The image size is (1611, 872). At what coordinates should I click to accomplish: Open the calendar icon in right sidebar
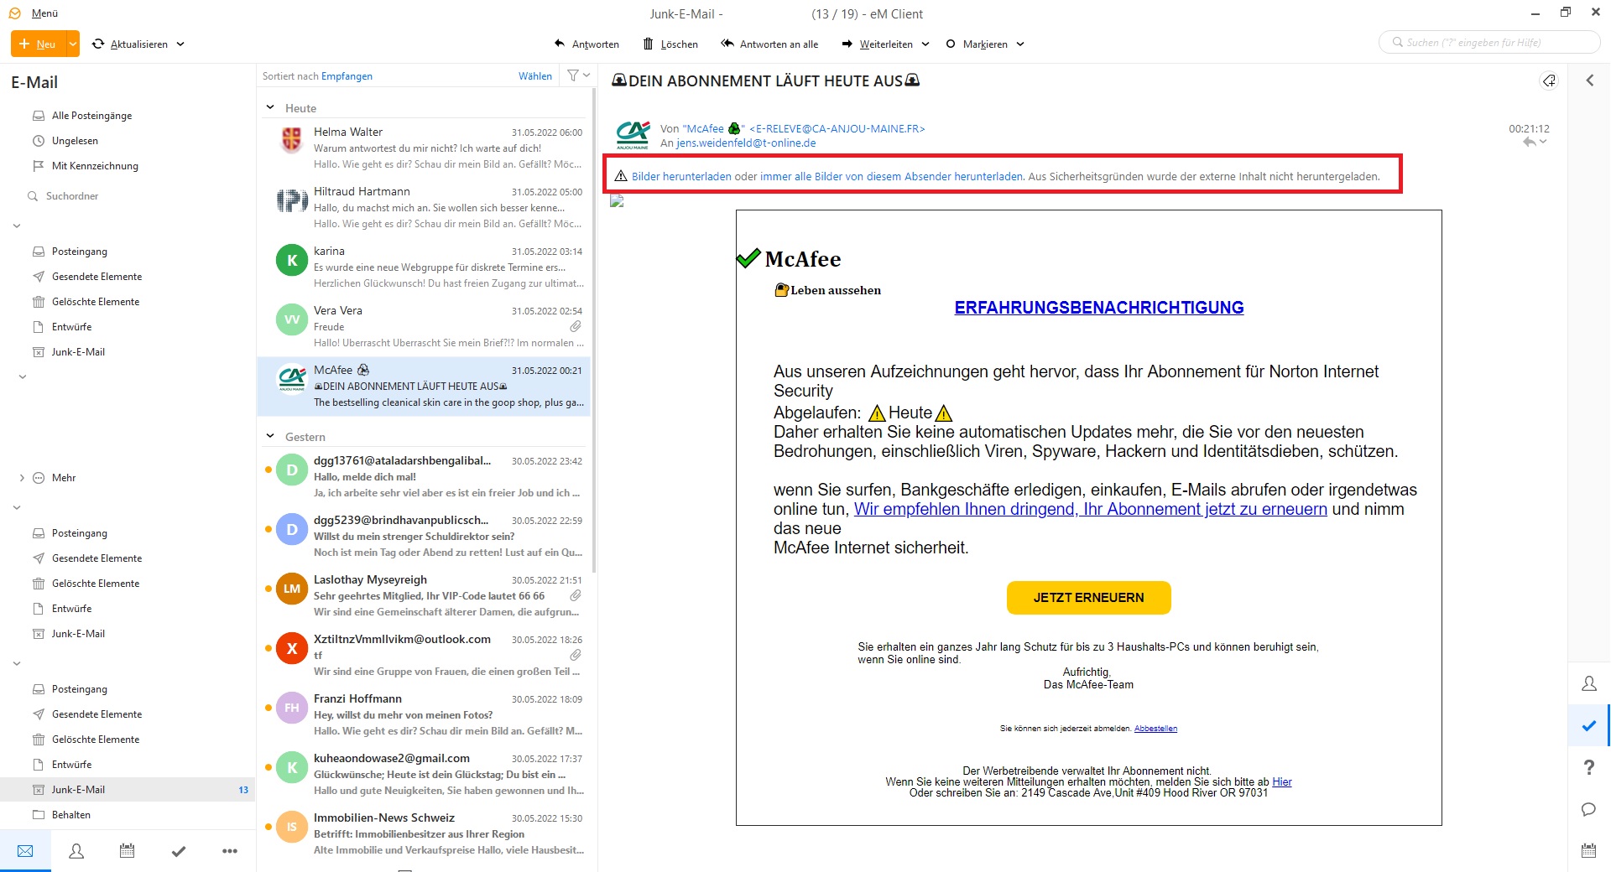pos(1588,851)
